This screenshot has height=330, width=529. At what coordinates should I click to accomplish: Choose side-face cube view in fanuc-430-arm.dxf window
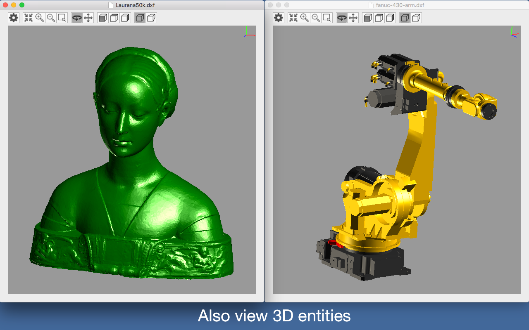[390, 18]
